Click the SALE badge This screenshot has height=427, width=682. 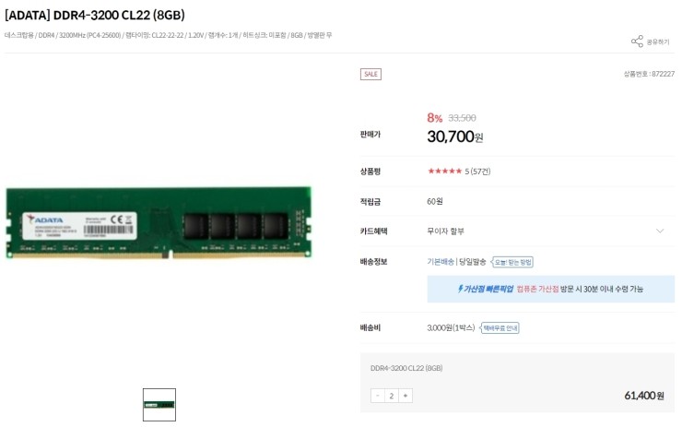pyautogui.click(x=370, y=74)
